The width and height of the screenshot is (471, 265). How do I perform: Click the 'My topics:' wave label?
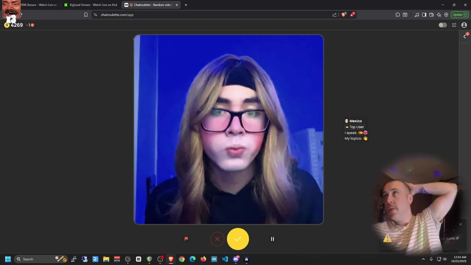point(356,139)
